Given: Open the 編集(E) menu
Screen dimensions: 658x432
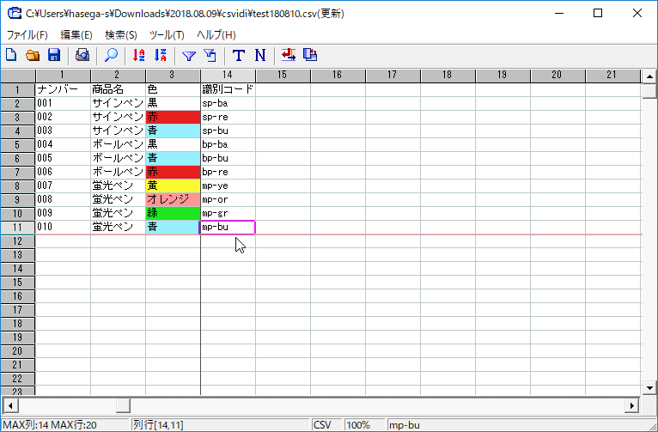Looking at the screenshot, I should [x=76, y=35].
